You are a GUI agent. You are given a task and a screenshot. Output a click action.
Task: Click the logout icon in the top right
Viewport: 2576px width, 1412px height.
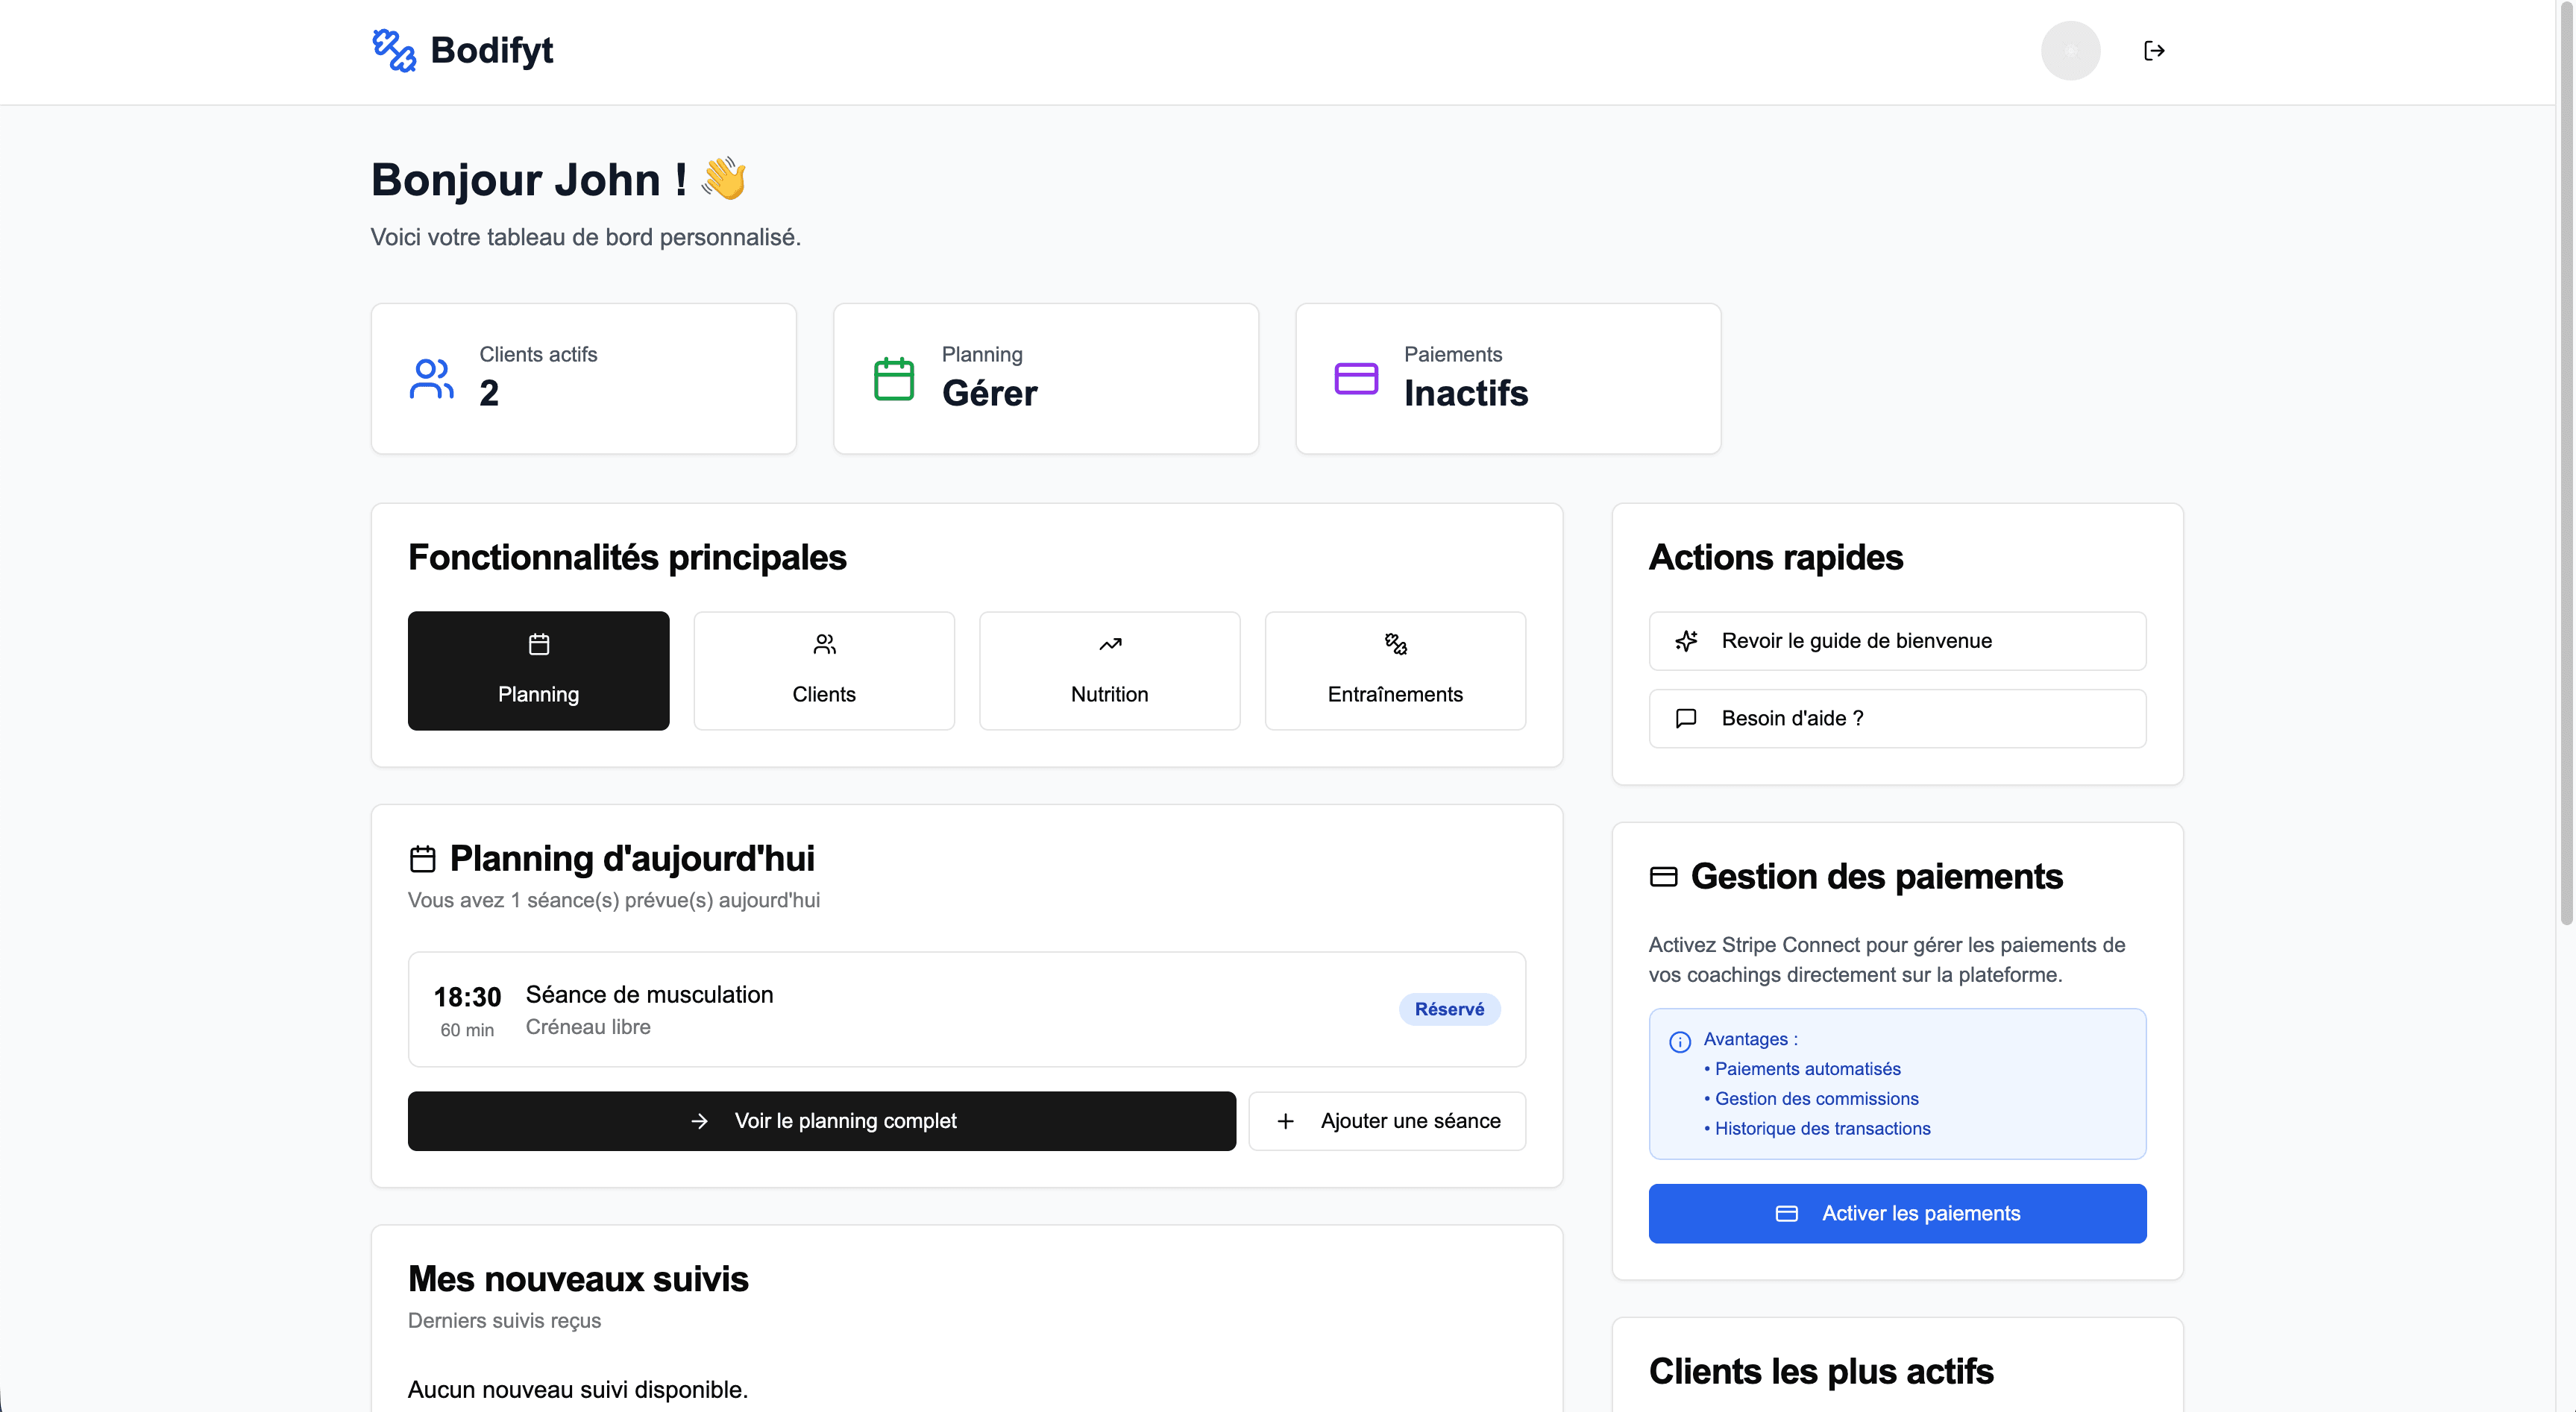pos(2155,50)
